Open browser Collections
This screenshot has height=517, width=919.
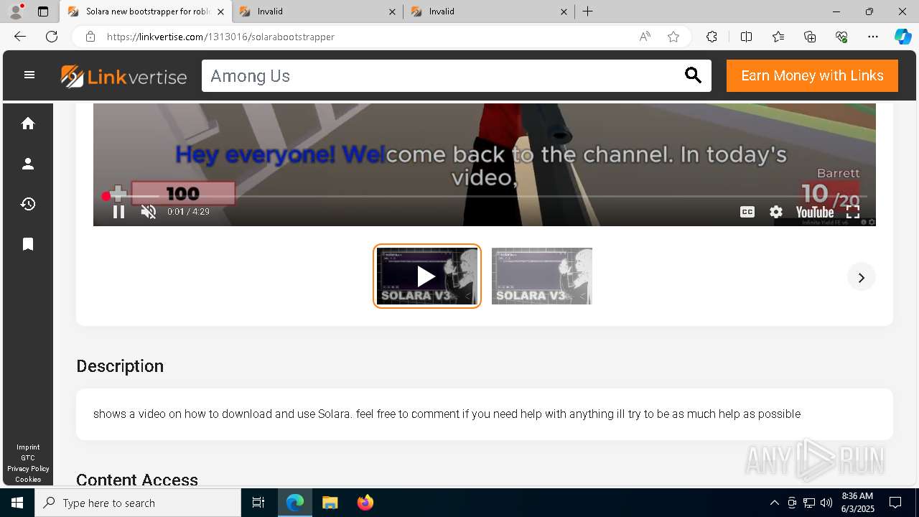pyautogui.click(x=810, y=37)
